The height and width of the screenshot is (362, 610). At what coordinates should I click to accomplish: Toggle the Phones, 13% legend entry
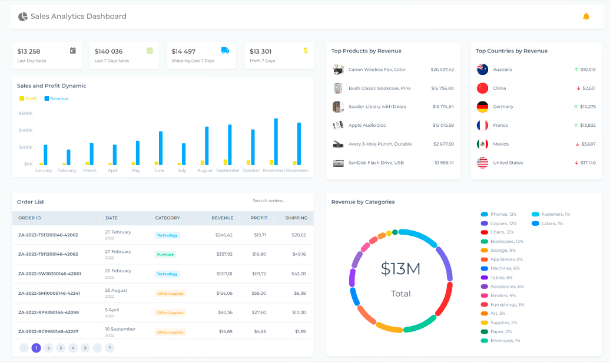pos(499,215)
